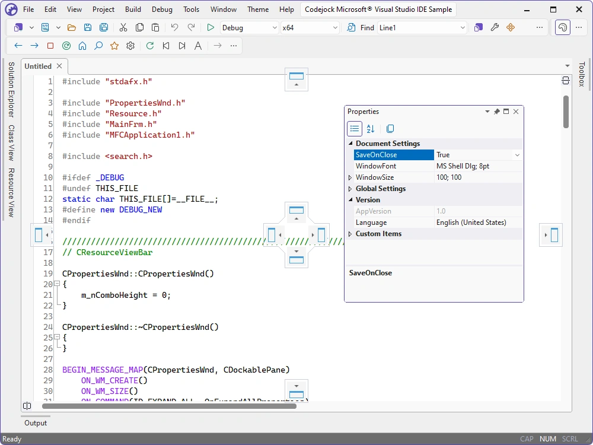This screenshot has width=593, height=445.
Task: Toggle code folding at line 20
Action: pyautogui.click(x=57, y=284)
